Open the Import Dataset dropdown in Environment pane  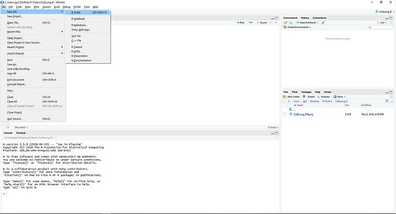pyautogui.click(x=307, y=22)
